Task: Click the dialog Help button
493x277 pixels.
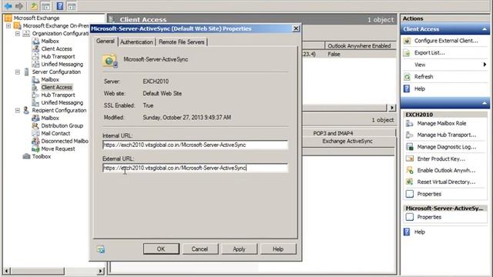Action: [x=278, y=249]
